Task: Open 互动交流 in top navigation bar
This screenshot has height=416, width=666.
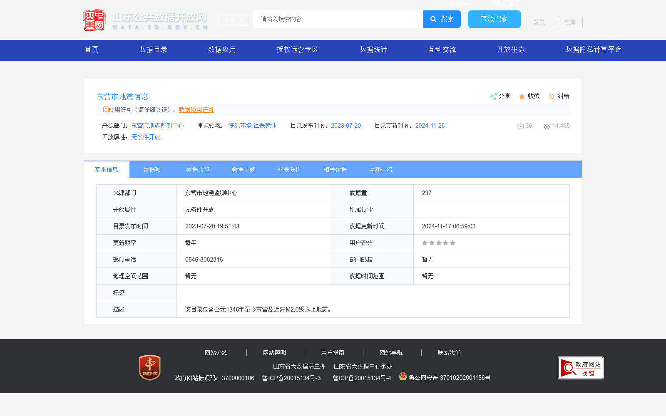Action: (x=442, y=50)
